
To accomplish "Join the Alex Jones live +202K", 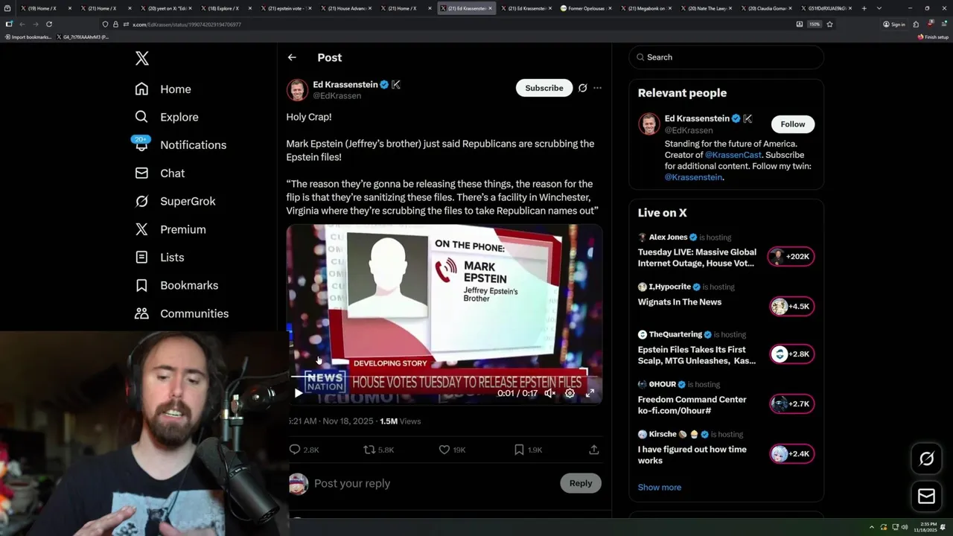I will (x=791, y=257).
